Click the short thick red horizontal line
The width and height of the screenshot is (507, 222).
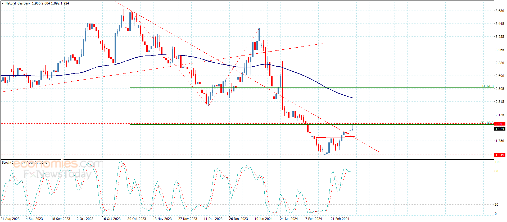tap(335, 137)
